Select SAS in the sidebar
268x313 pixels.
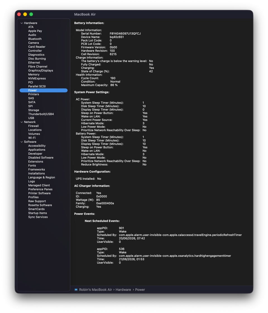click(31, 98)
